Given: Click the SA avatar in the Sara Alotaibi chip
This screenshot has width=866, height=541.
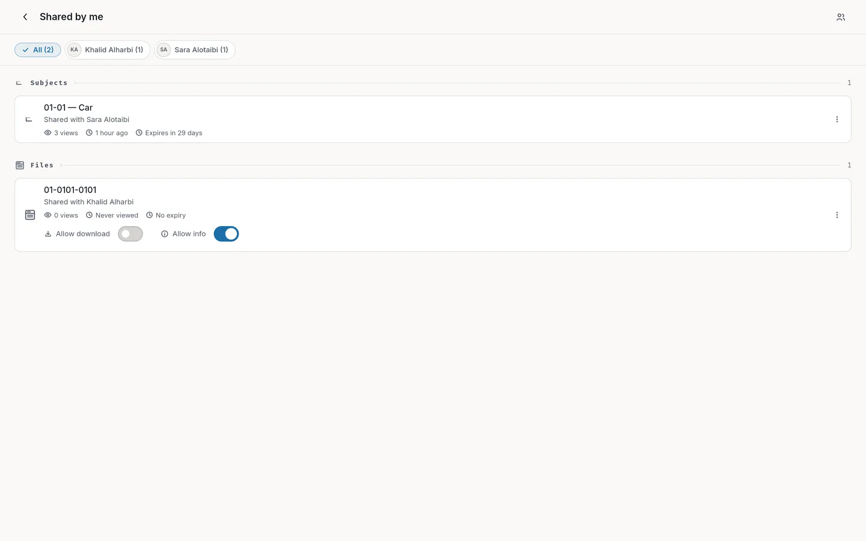Looking at the screenshot, I should (x=164, y=50).
